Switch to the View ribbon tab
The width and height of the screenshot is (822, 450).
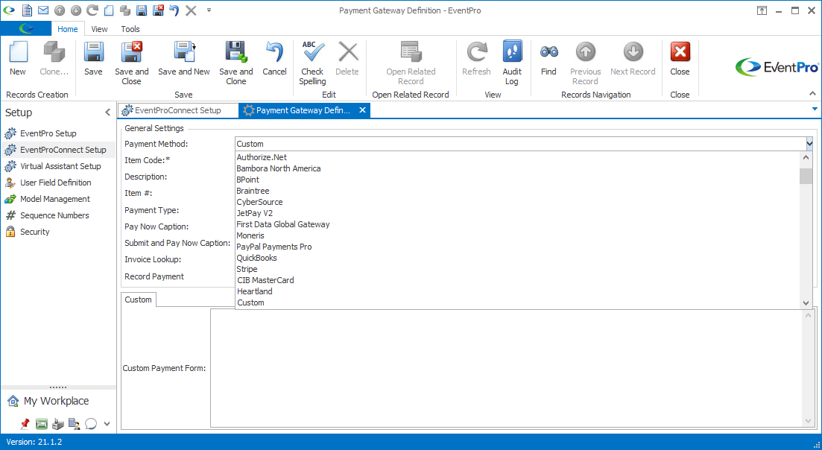99,29
